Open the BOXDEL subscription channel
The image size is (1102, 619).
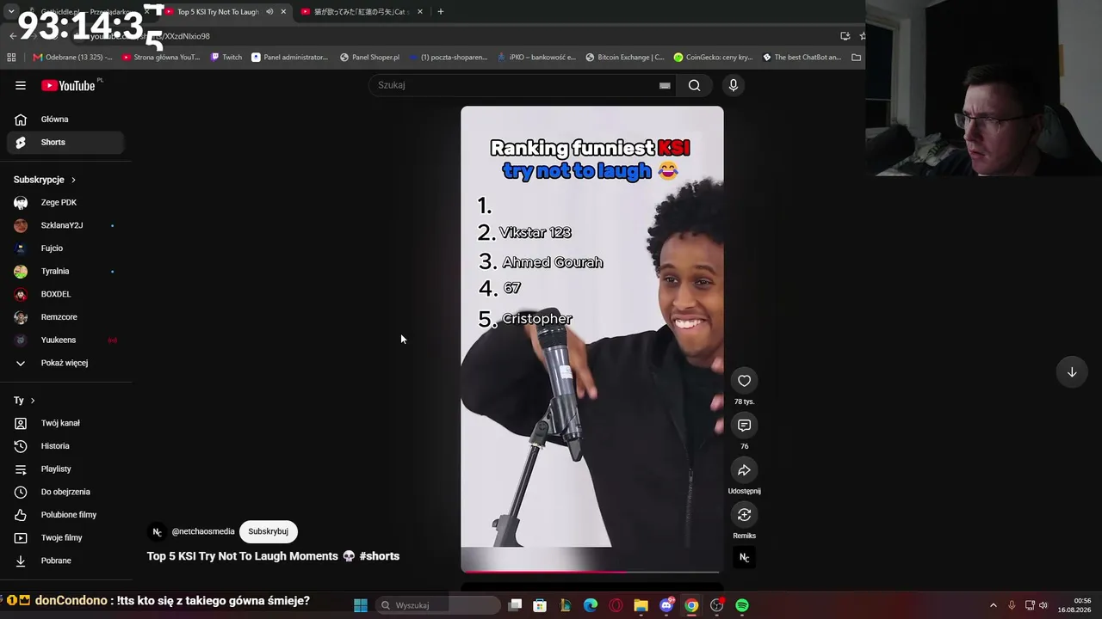(x=65, y=294)
